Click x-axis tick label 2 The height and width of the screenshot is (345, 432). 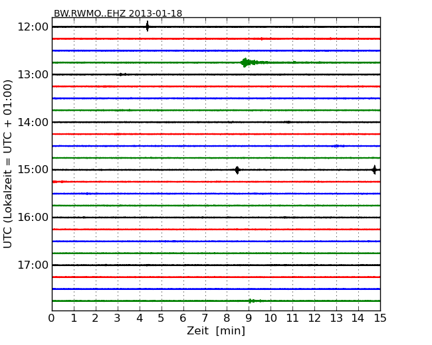click(96, 318)
